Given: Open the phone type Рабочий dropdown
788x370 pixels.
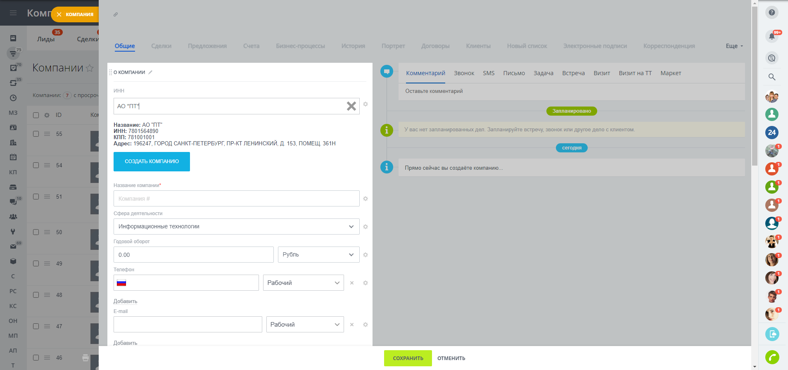Looking at the screenshot, I should pyautogui.click(x=303, y=283).
